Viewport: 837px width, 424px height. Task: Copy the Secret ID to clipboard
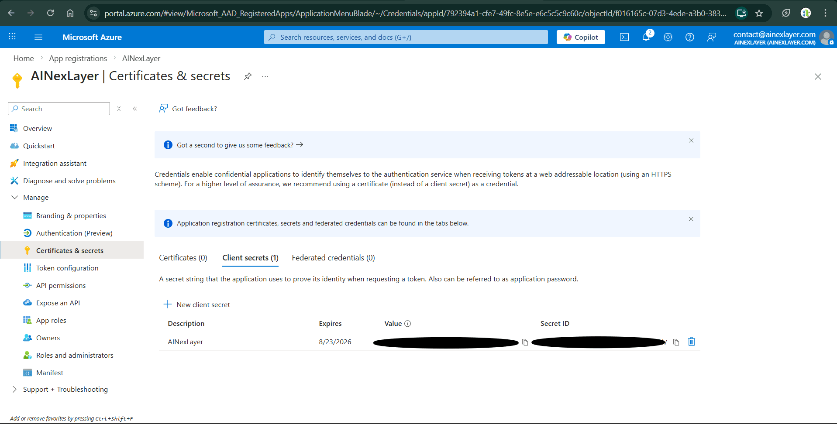click(676, 342)
